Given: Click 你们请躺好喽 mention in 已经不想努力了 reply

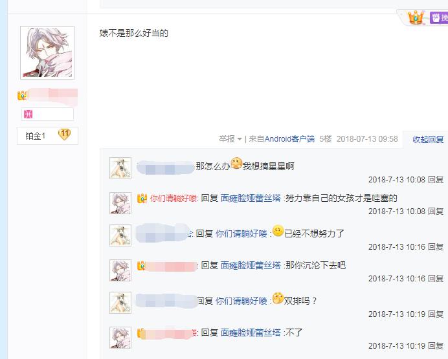Looking at the screenshot, I should [241, 234].
